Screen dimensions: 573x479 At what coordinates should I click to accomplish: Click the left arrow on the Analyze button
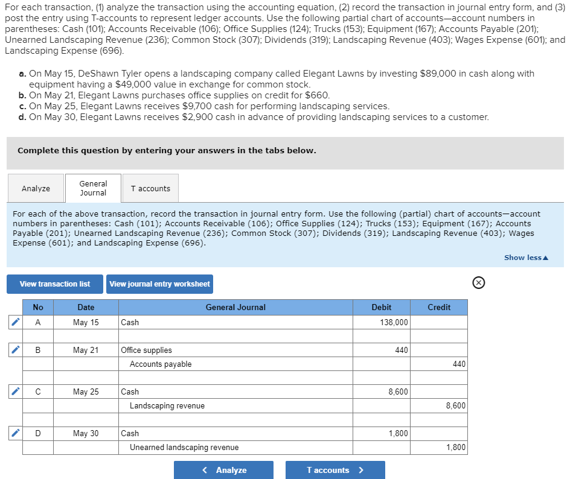click(205, 470)
